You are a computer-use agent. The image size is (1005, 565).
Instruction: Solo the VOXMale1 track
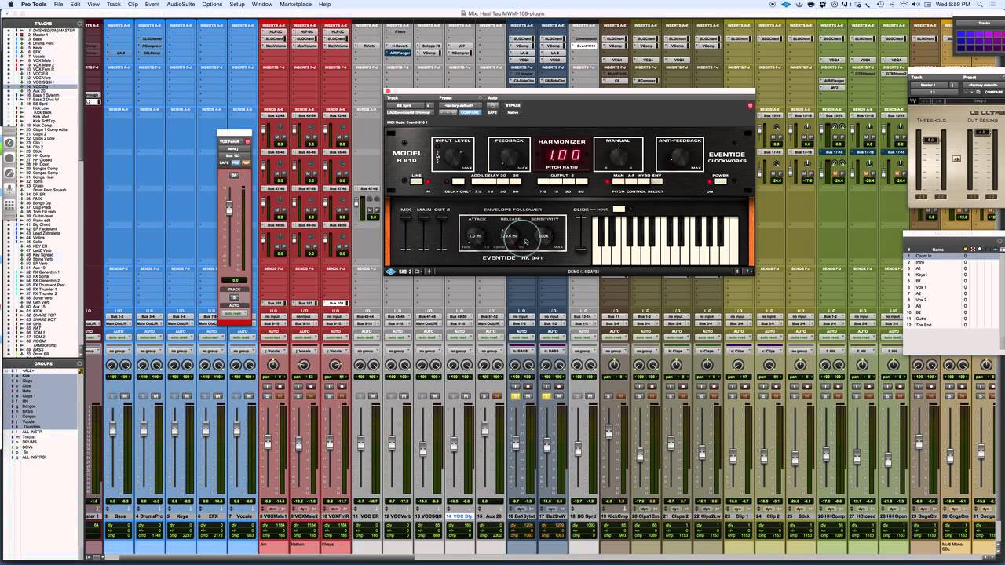point(267,396)
